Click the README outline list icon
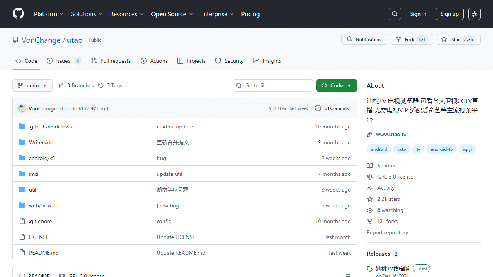 pos(347,275)
